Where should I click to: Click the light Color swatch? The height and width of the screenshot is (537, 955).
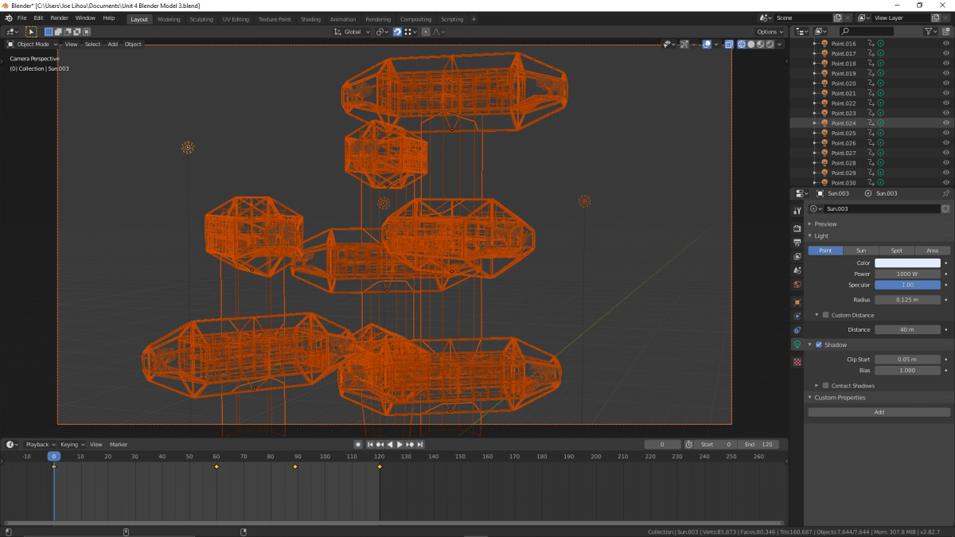coord(907,263)
